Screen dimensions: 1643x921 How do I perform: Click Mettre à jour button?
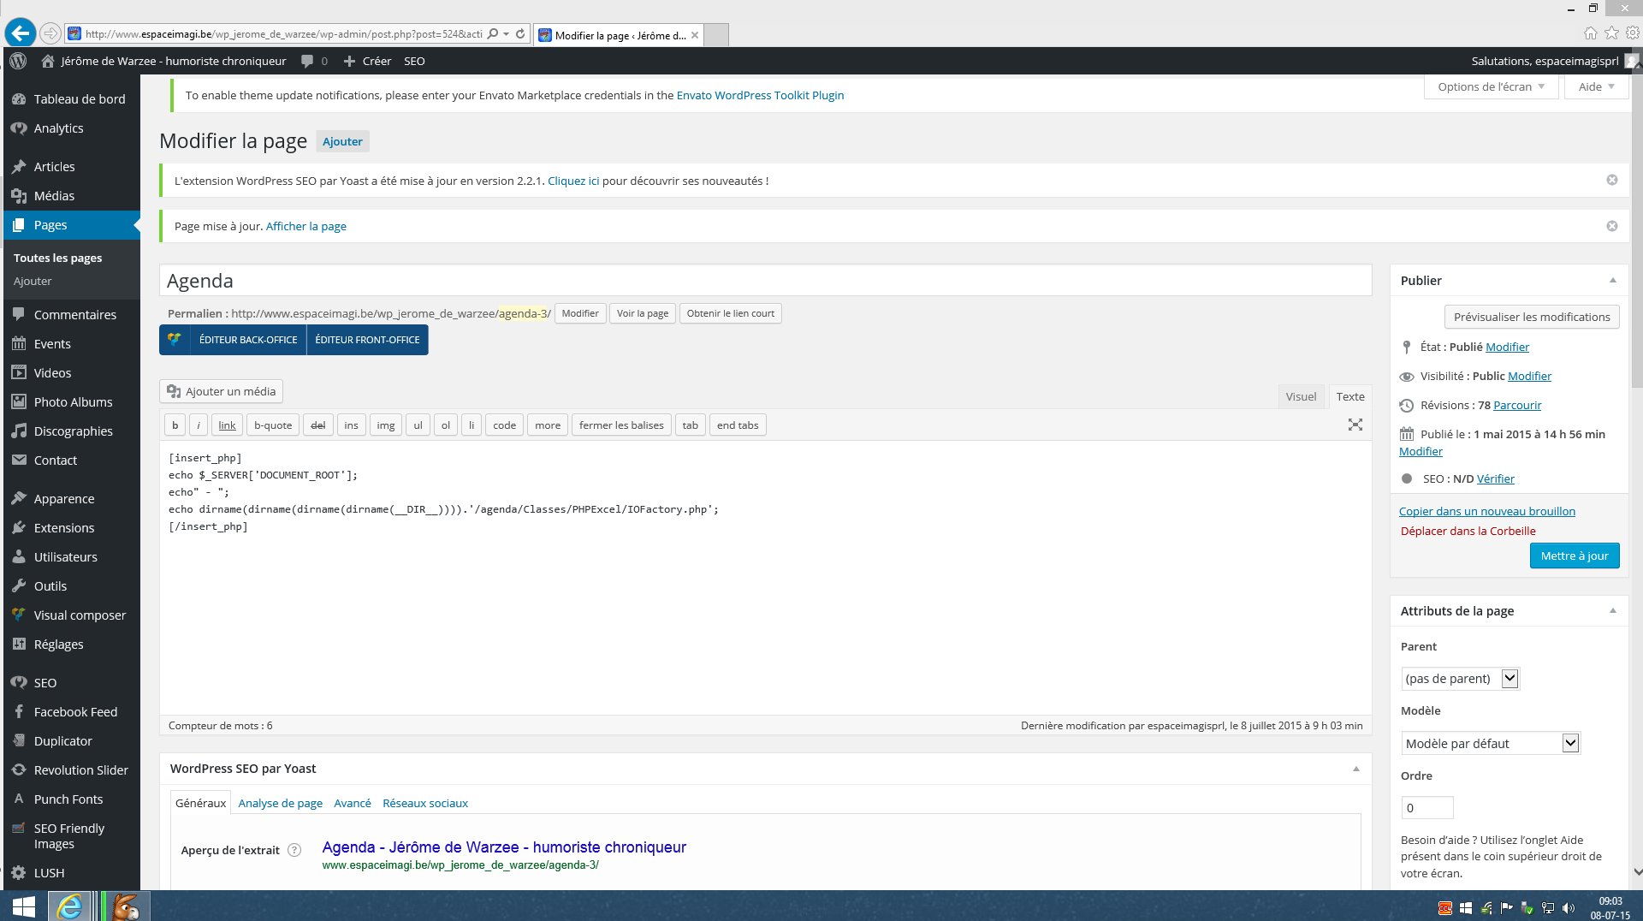coord(1575,556)
